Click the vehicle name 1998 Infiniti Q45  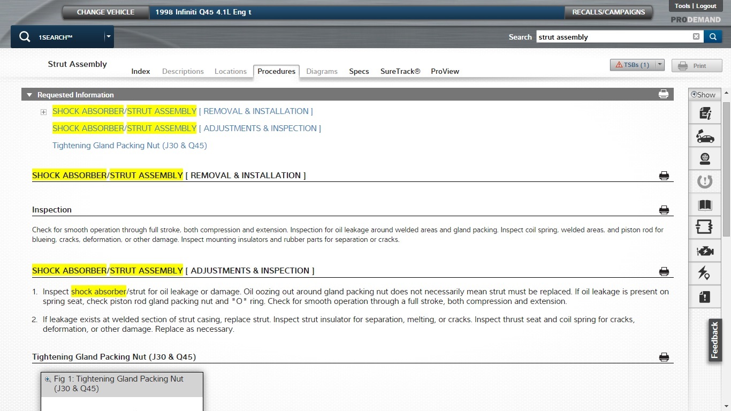point(203,12)
